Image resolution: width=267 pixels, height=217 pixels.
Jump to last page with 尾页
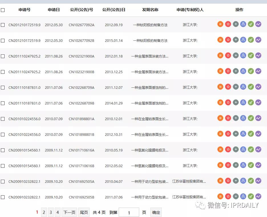point(84,212)
